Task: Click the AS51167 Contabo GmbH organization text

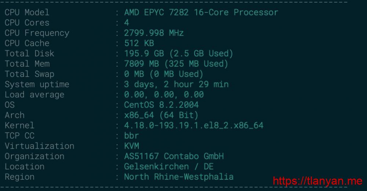Action: point(174,156)
